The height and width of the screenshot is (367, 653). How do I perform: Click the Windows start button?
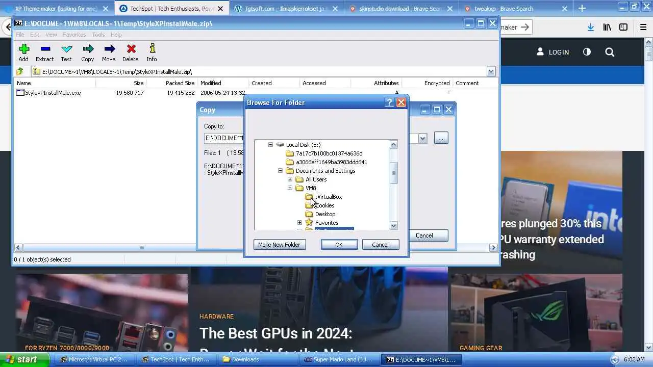(x=24, y=359)
